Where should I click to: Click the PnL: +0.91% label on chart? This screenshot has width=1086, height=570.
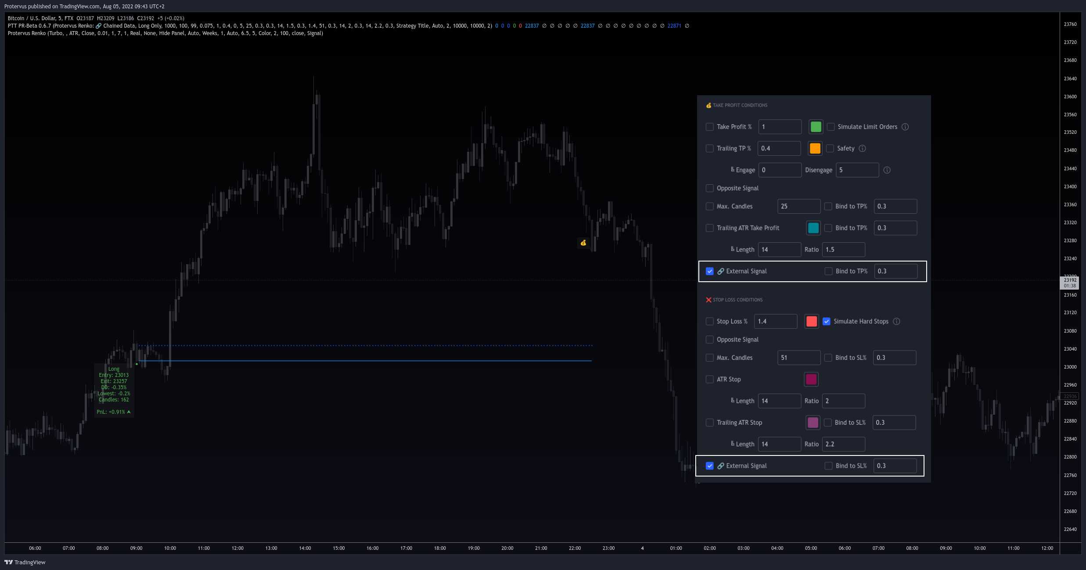(x=113, y=412)
